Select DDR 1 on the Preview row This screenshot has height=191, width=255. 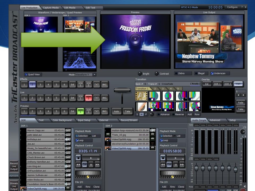pos(80,111)
